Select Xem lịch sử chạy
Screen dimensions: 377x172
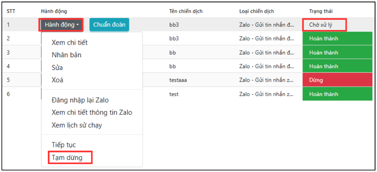[77, 125]
